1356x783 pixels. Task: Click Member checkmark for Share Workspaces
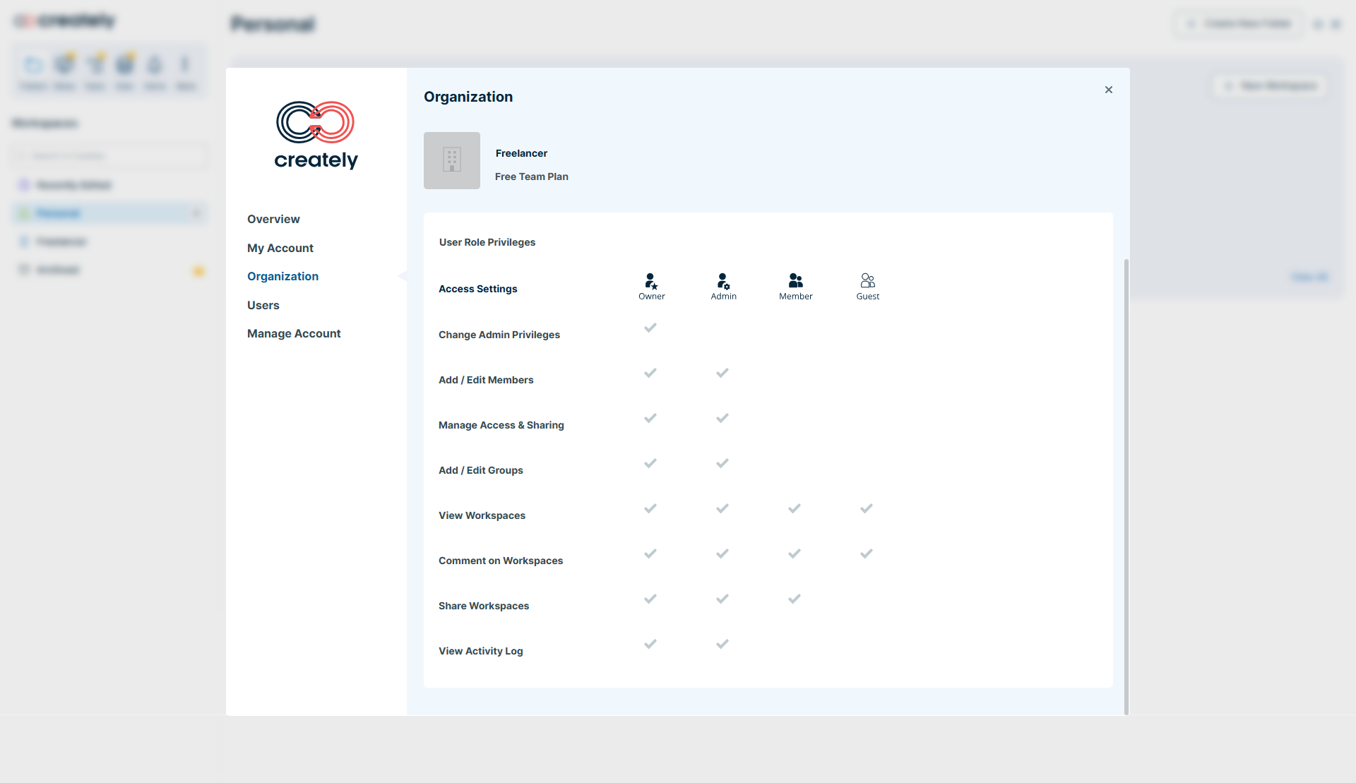pyautogui.click(x=795, y=599)
